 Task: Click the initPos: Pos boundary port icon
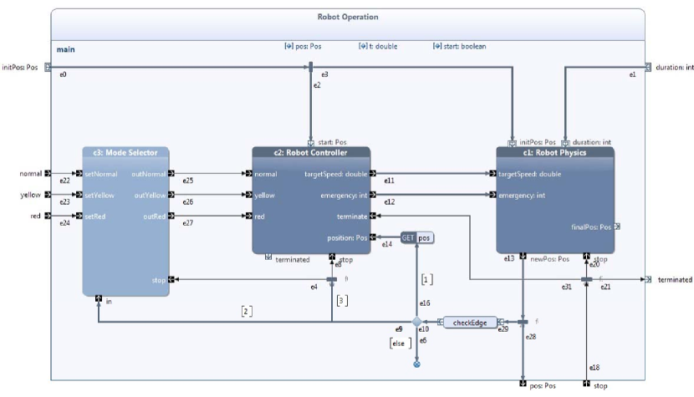[x=48, y=67]
